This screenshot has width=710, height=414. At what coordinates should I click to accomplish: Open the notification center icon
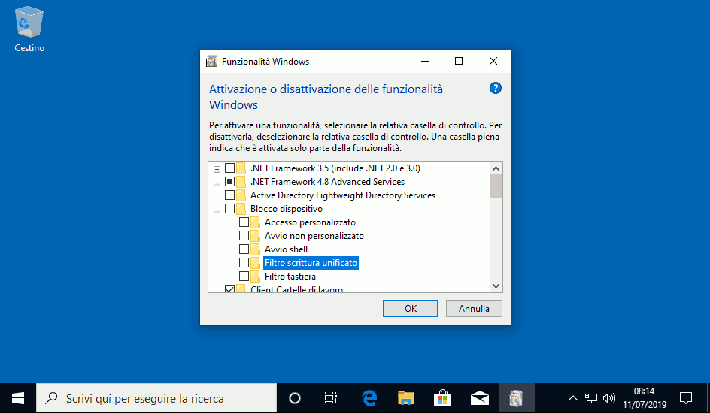[686, 399]
